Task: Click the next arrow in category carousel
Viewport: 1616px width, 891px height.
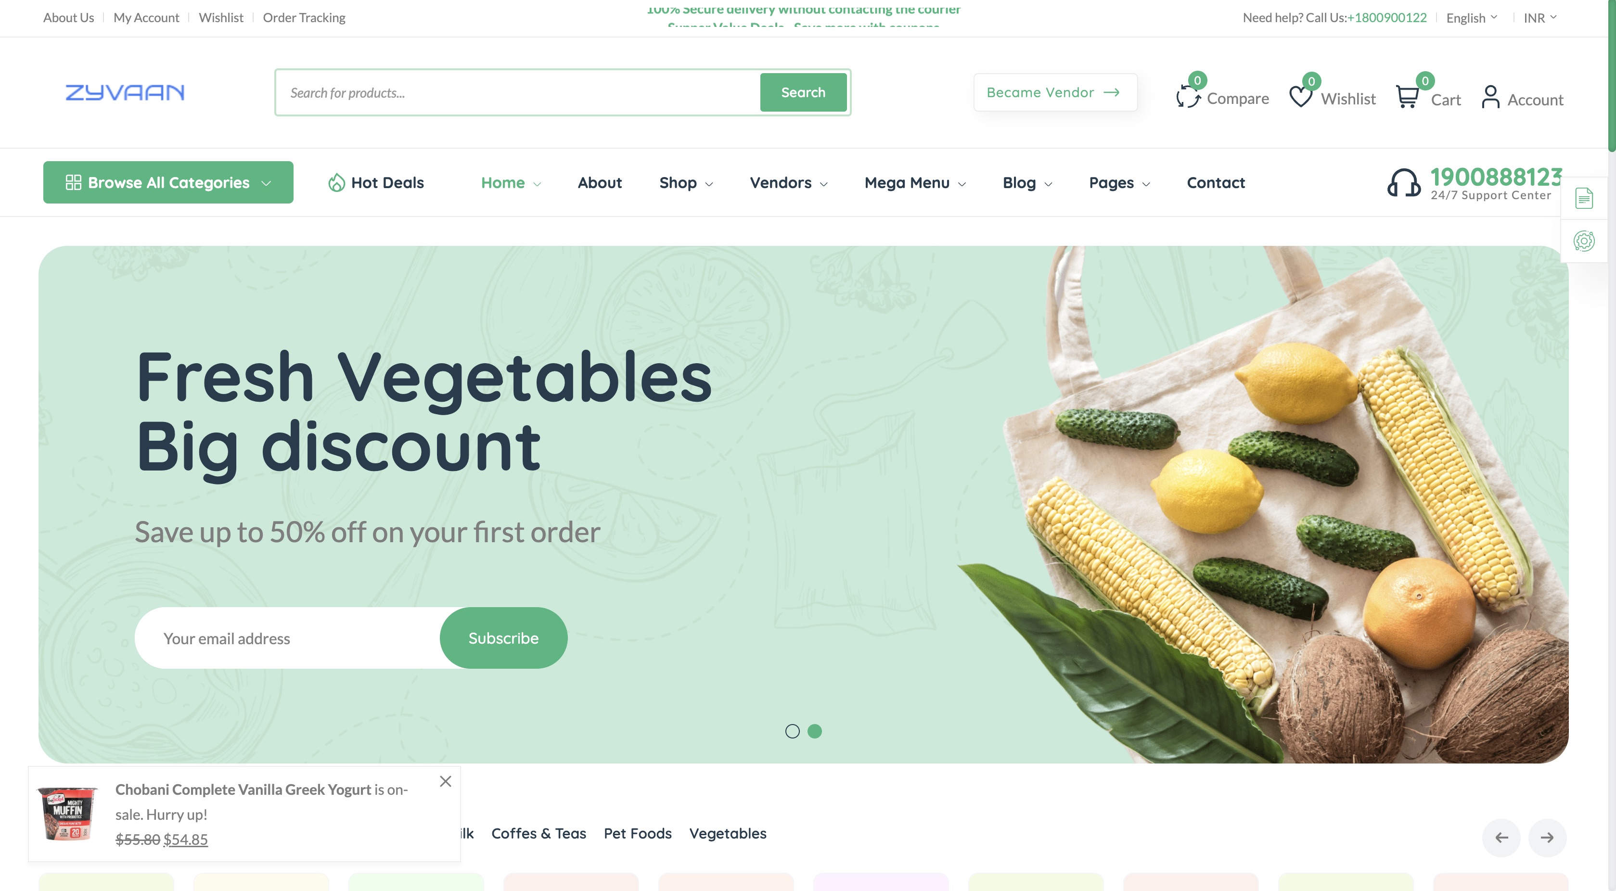Action: point(1547,838)
